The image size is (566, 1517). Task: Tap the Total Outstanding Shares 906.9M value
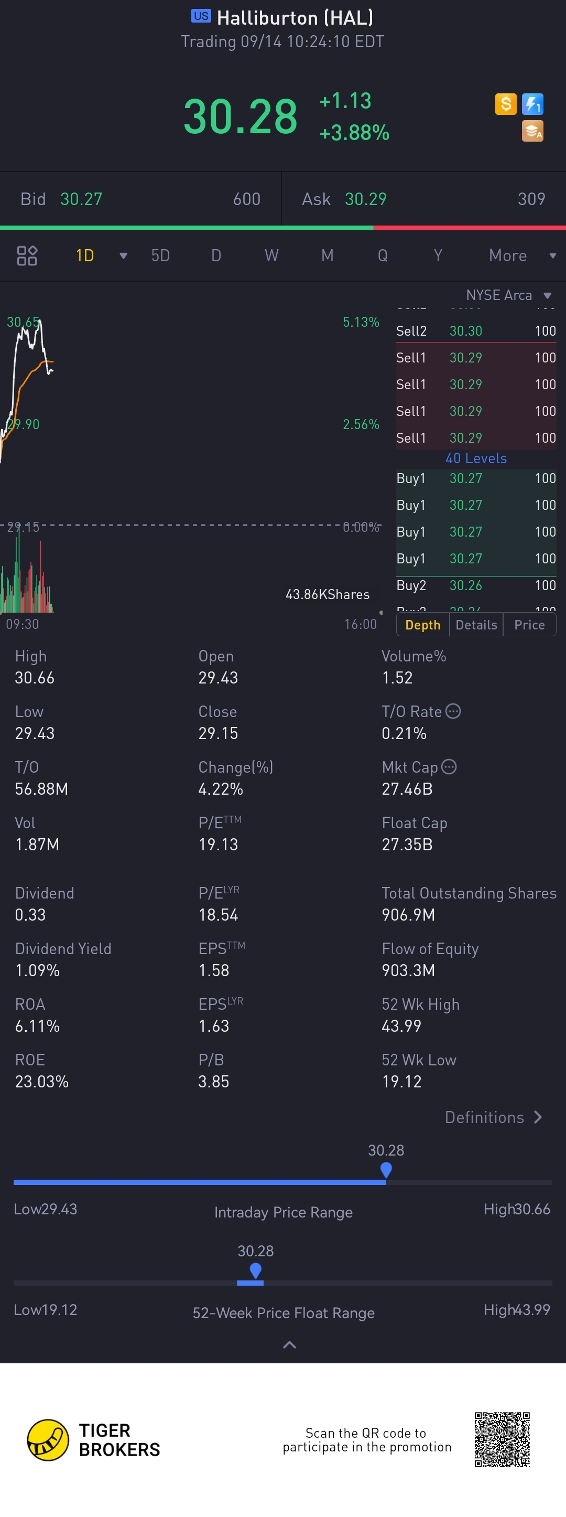coord(408,915)
